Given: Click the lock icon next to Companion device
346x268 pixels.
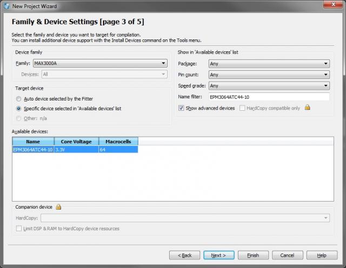Looking at the screenshot, I should [58, 207].
